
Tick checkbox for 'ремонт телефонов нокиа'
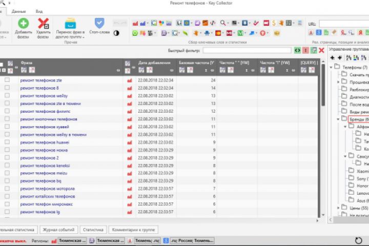(7, 150)
